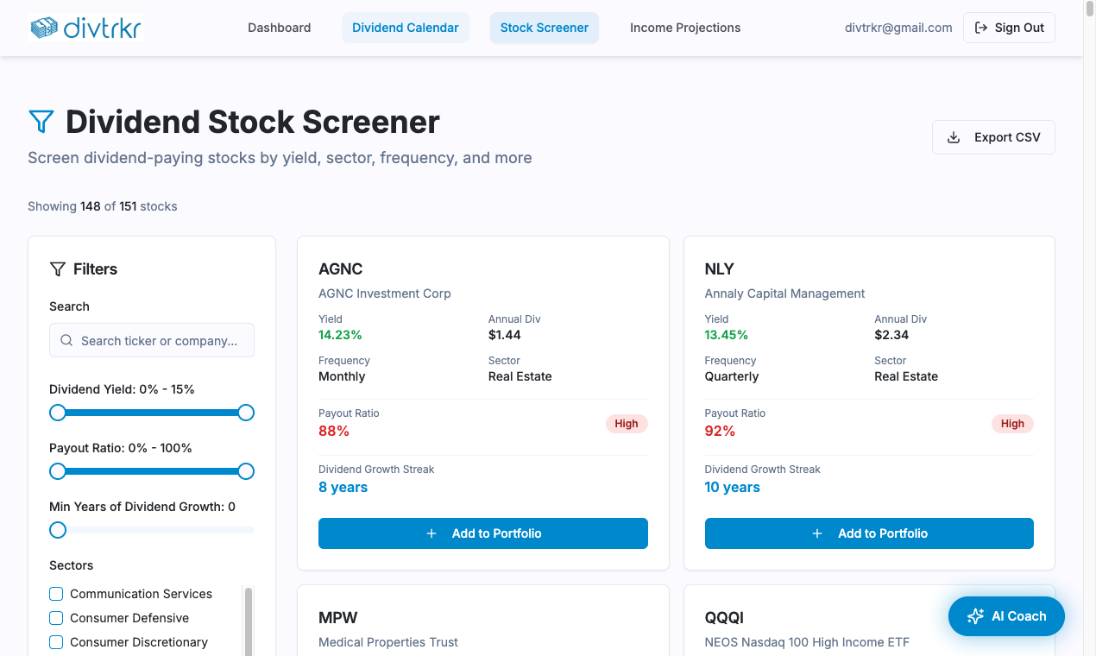Click the sparkle icon on the AI Coach button
Screen dimensions: 1096x656
click(975, 615)
